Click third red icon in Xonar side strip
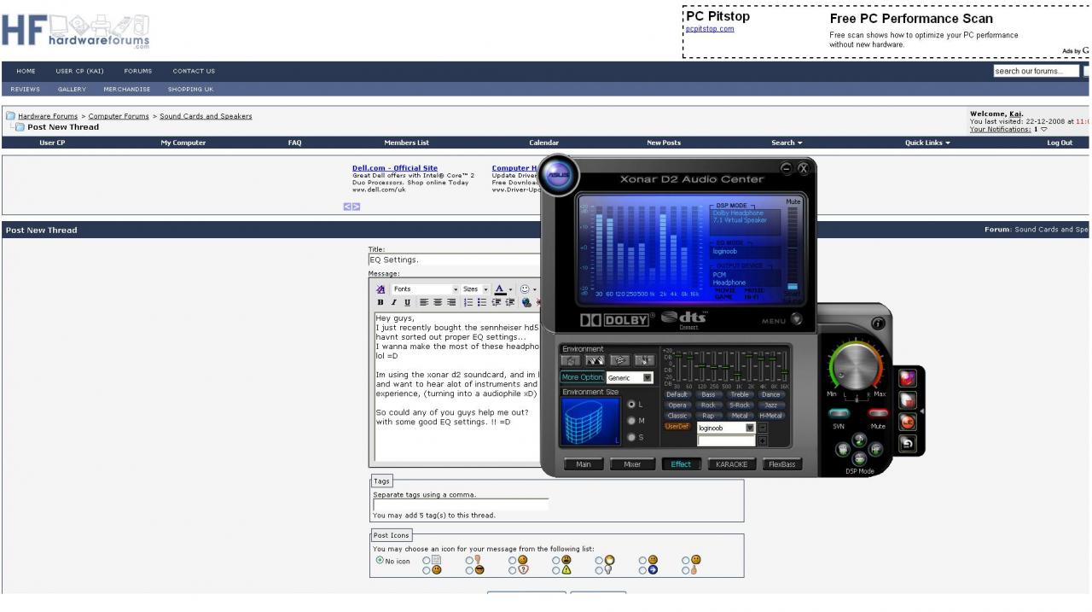 tap(908, 422)
